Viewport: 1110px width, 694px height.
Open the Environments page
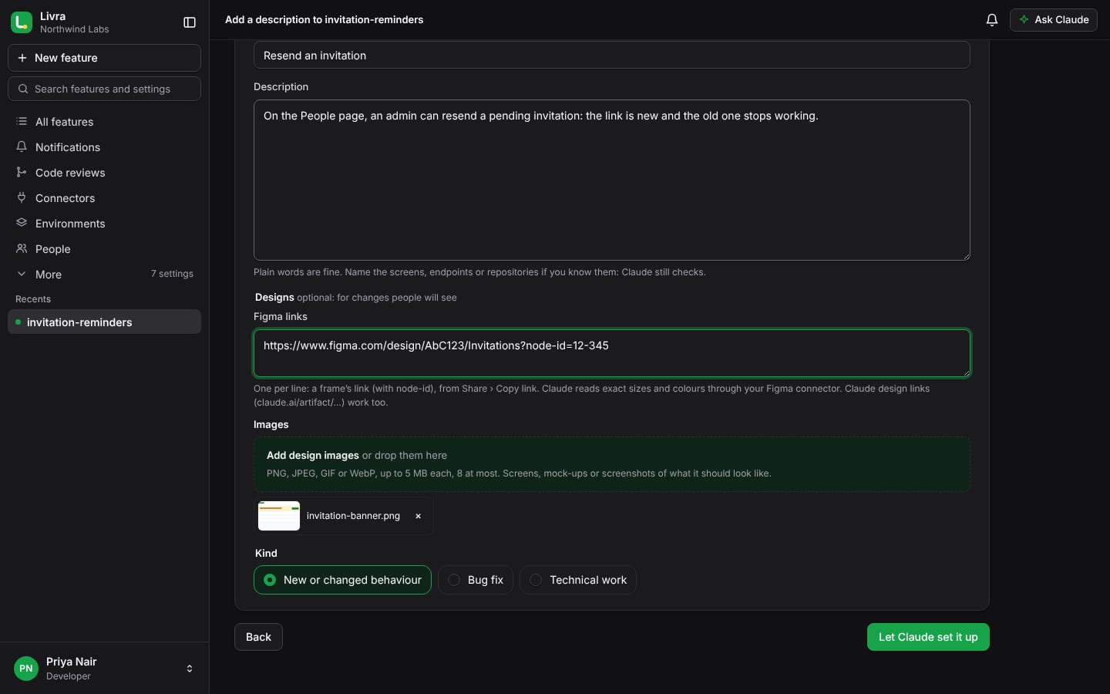coord(104,224)
